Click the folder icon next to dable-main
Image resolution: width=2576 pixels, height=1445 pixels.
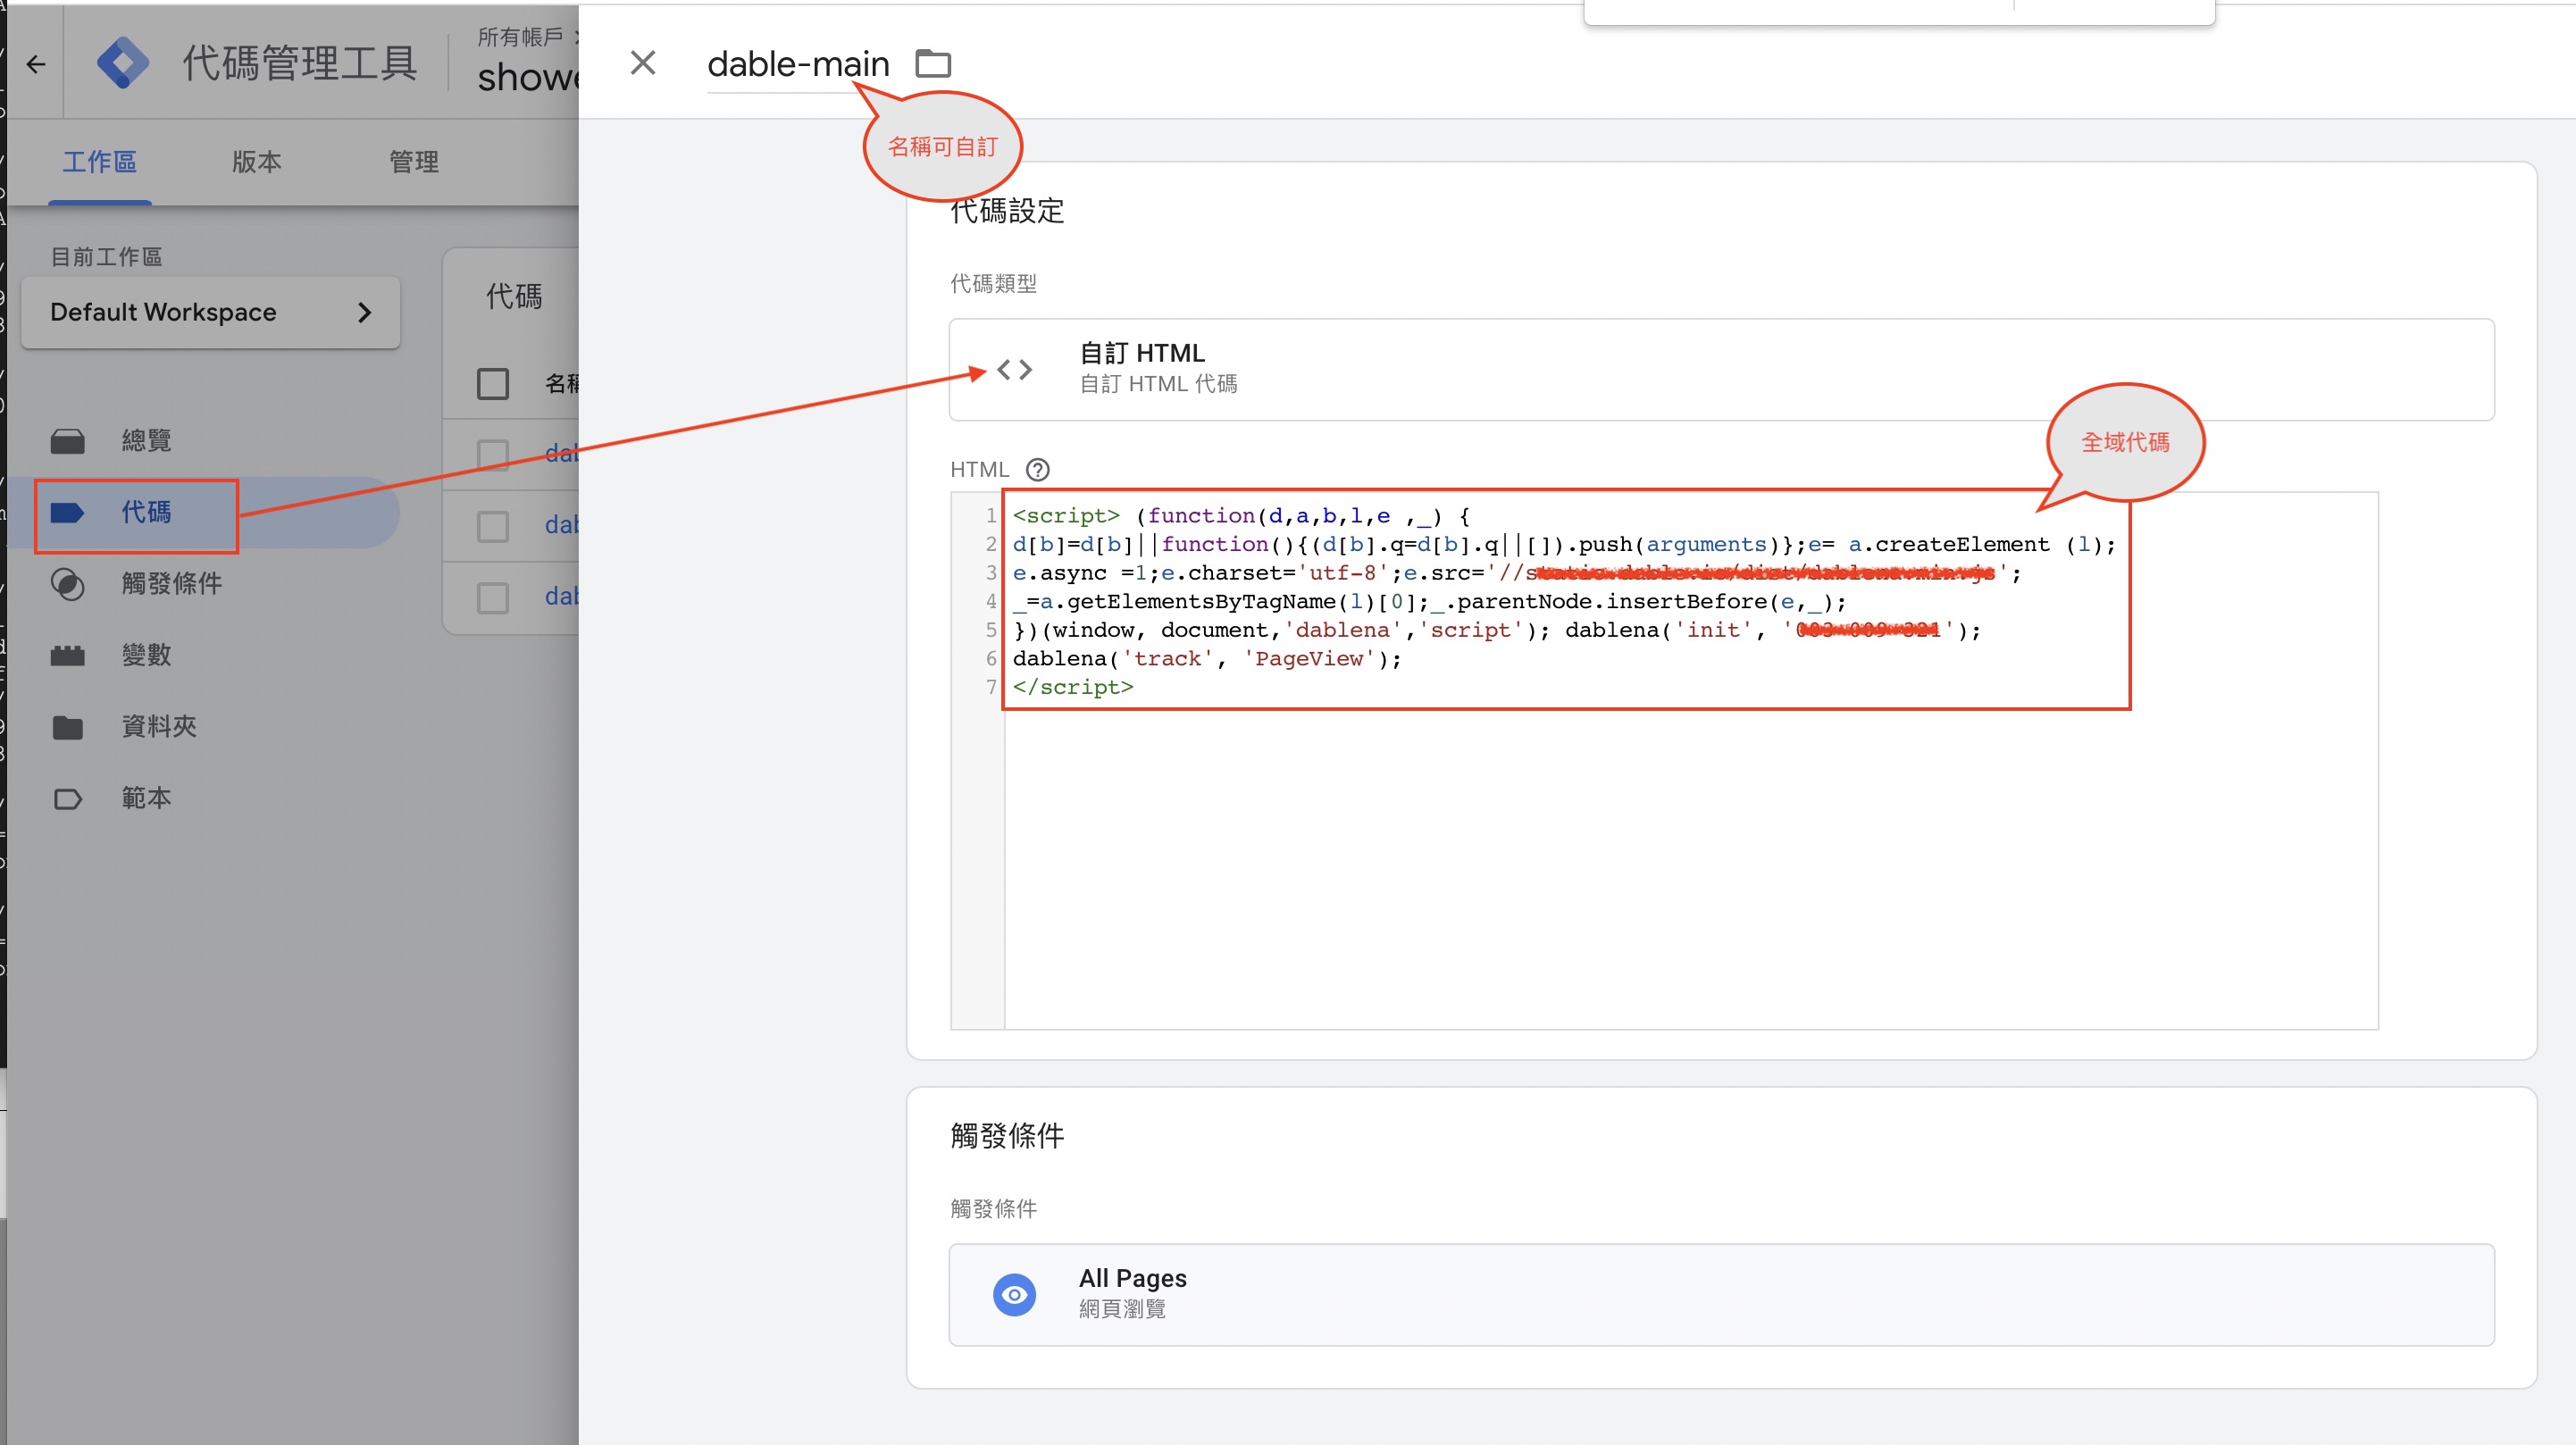933,64
